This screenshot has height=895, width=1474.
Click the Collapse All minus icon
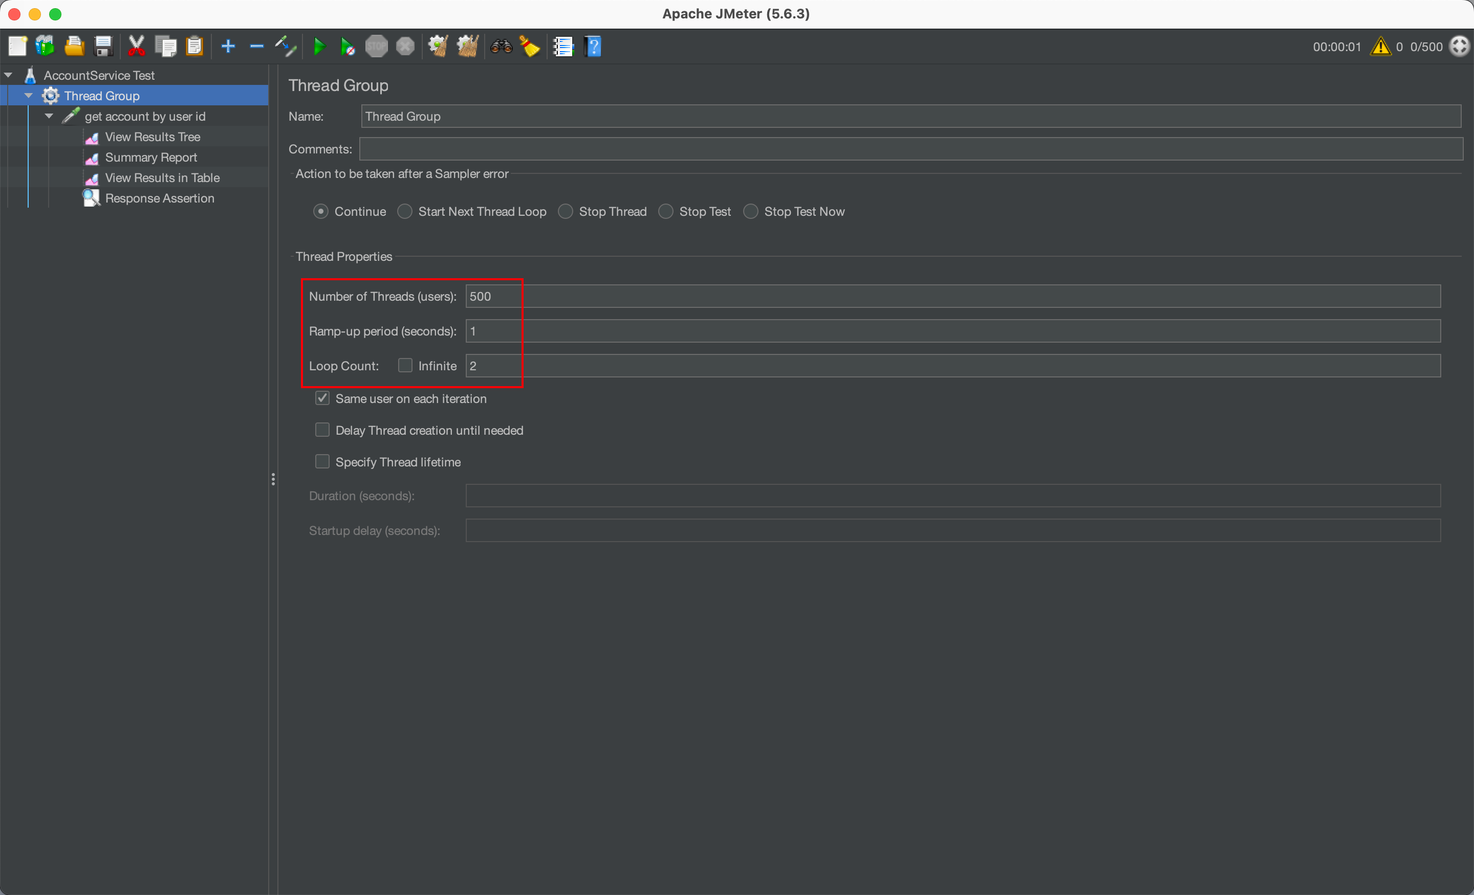point(256,46)
